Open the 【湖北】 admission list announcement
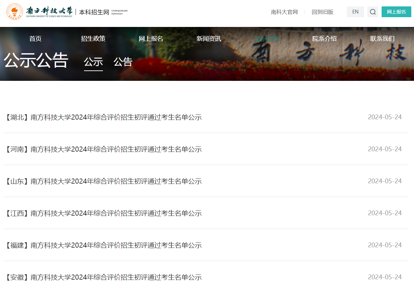 point(103,117)
